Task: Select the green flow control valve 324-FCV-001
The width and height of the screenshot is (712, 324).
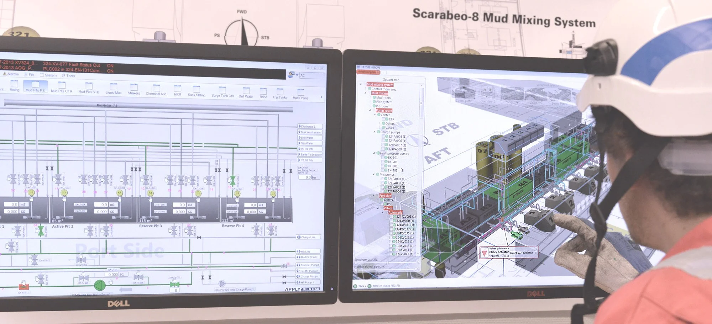Action: click(x=174, y=284)
